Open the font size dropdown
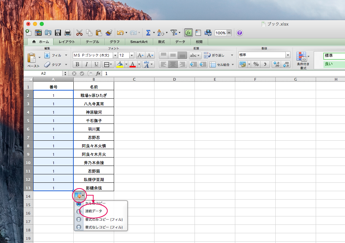This screenshot has height=243, width=345. [x=132, y=55]
